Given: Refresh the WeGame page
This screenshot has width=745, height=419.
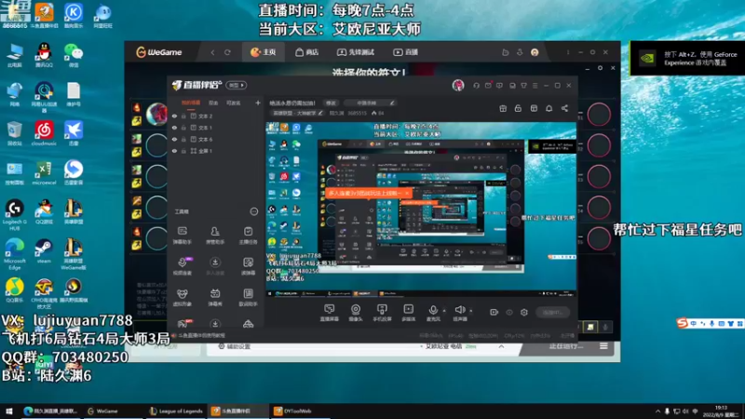Looking at the screenshot, I should click(x=227, y=52).
